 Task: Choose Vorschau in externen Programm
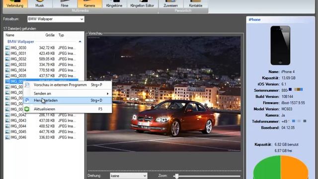(68, 85)
